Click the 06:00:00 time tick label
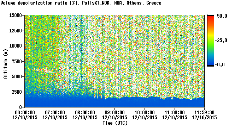Image resolution: width=235 pixels, height=137 pixels. [25, 112]
